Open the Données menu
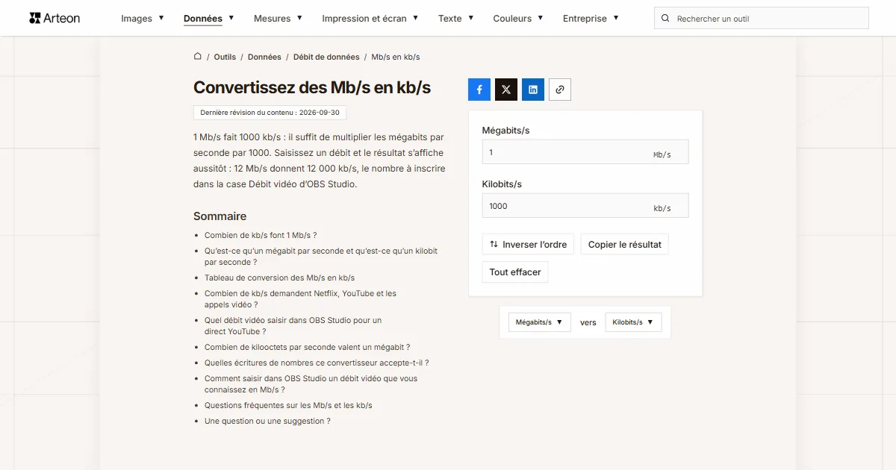This screenshot has width=896, height=470. (209, 19)
